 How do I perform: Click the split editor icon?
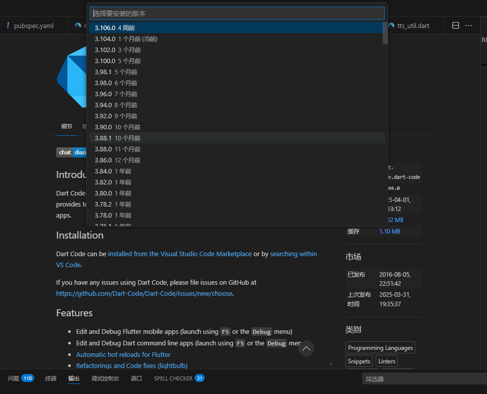(455, 25)
